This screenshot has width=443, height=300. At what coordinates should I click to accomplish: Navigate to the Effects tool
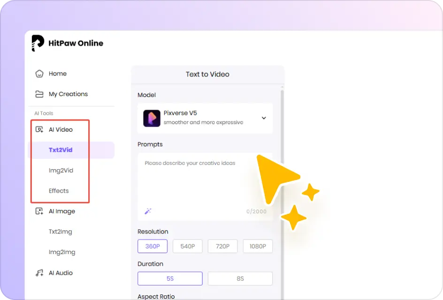coord(59,191)
